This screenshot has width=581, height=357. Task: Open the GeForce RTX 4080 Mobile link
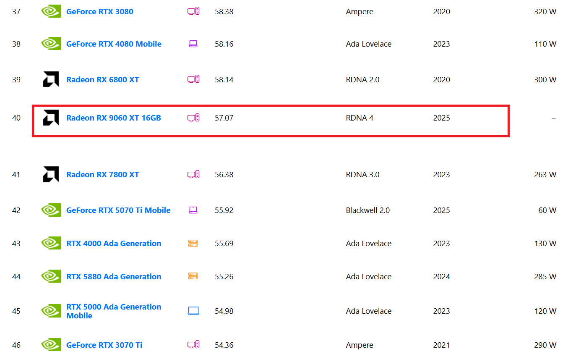tap(114, 44)
